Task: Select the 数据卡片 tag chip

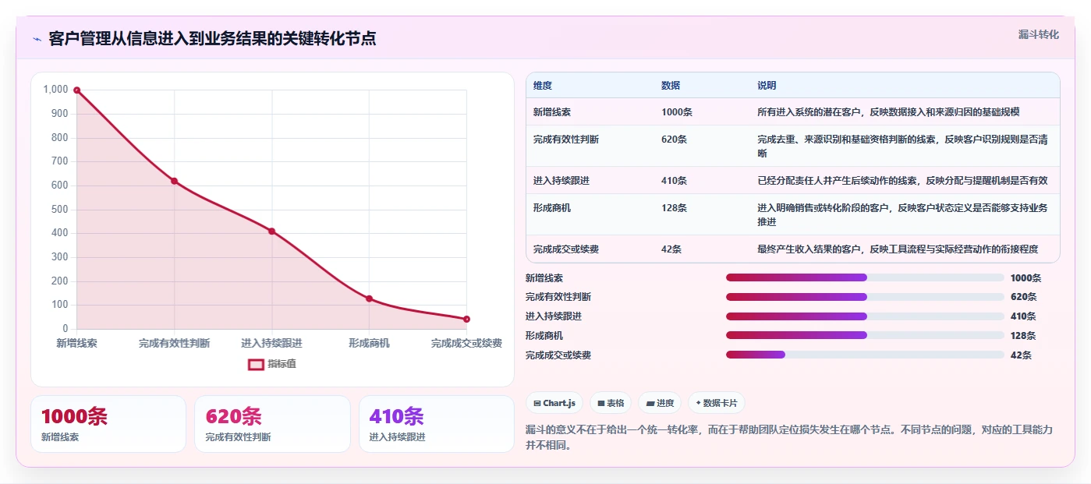Action: (x=717, y=403)
